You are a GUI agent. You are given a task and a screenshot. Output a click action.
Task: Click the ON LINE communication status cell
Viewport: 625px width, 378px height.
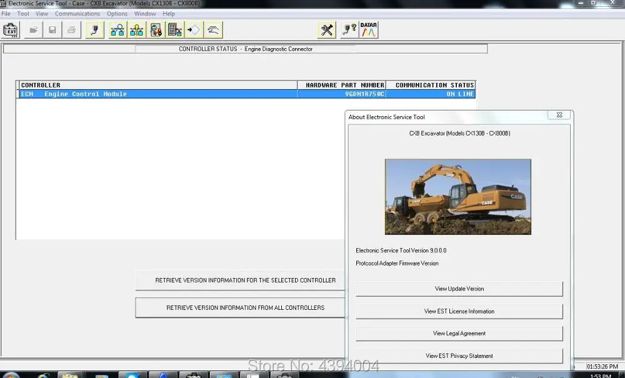pyautogui.click(x=431, y=94)
